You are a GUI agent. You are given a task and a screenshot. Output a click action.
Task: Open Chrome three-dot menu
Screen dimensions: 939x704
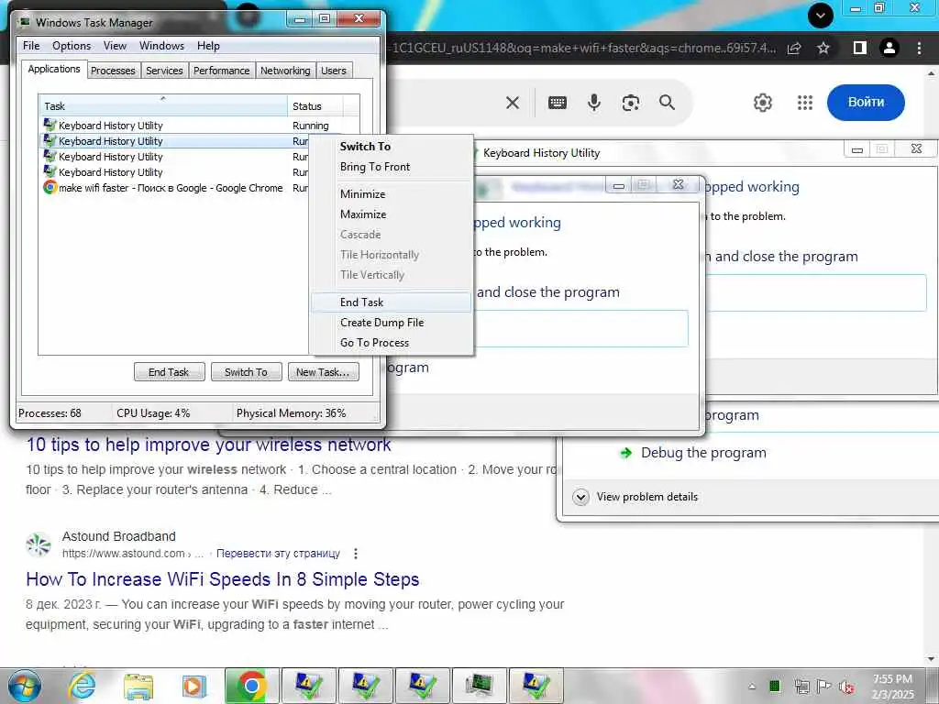pos(919,48)
